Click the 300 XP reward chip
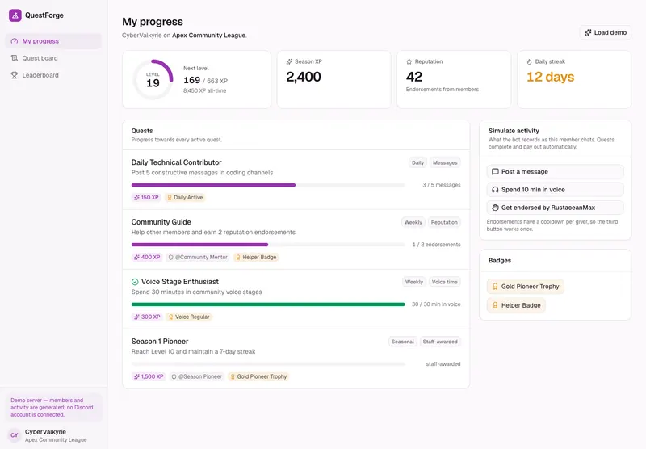This screenshot has height=449, width=646. point(147,317)
